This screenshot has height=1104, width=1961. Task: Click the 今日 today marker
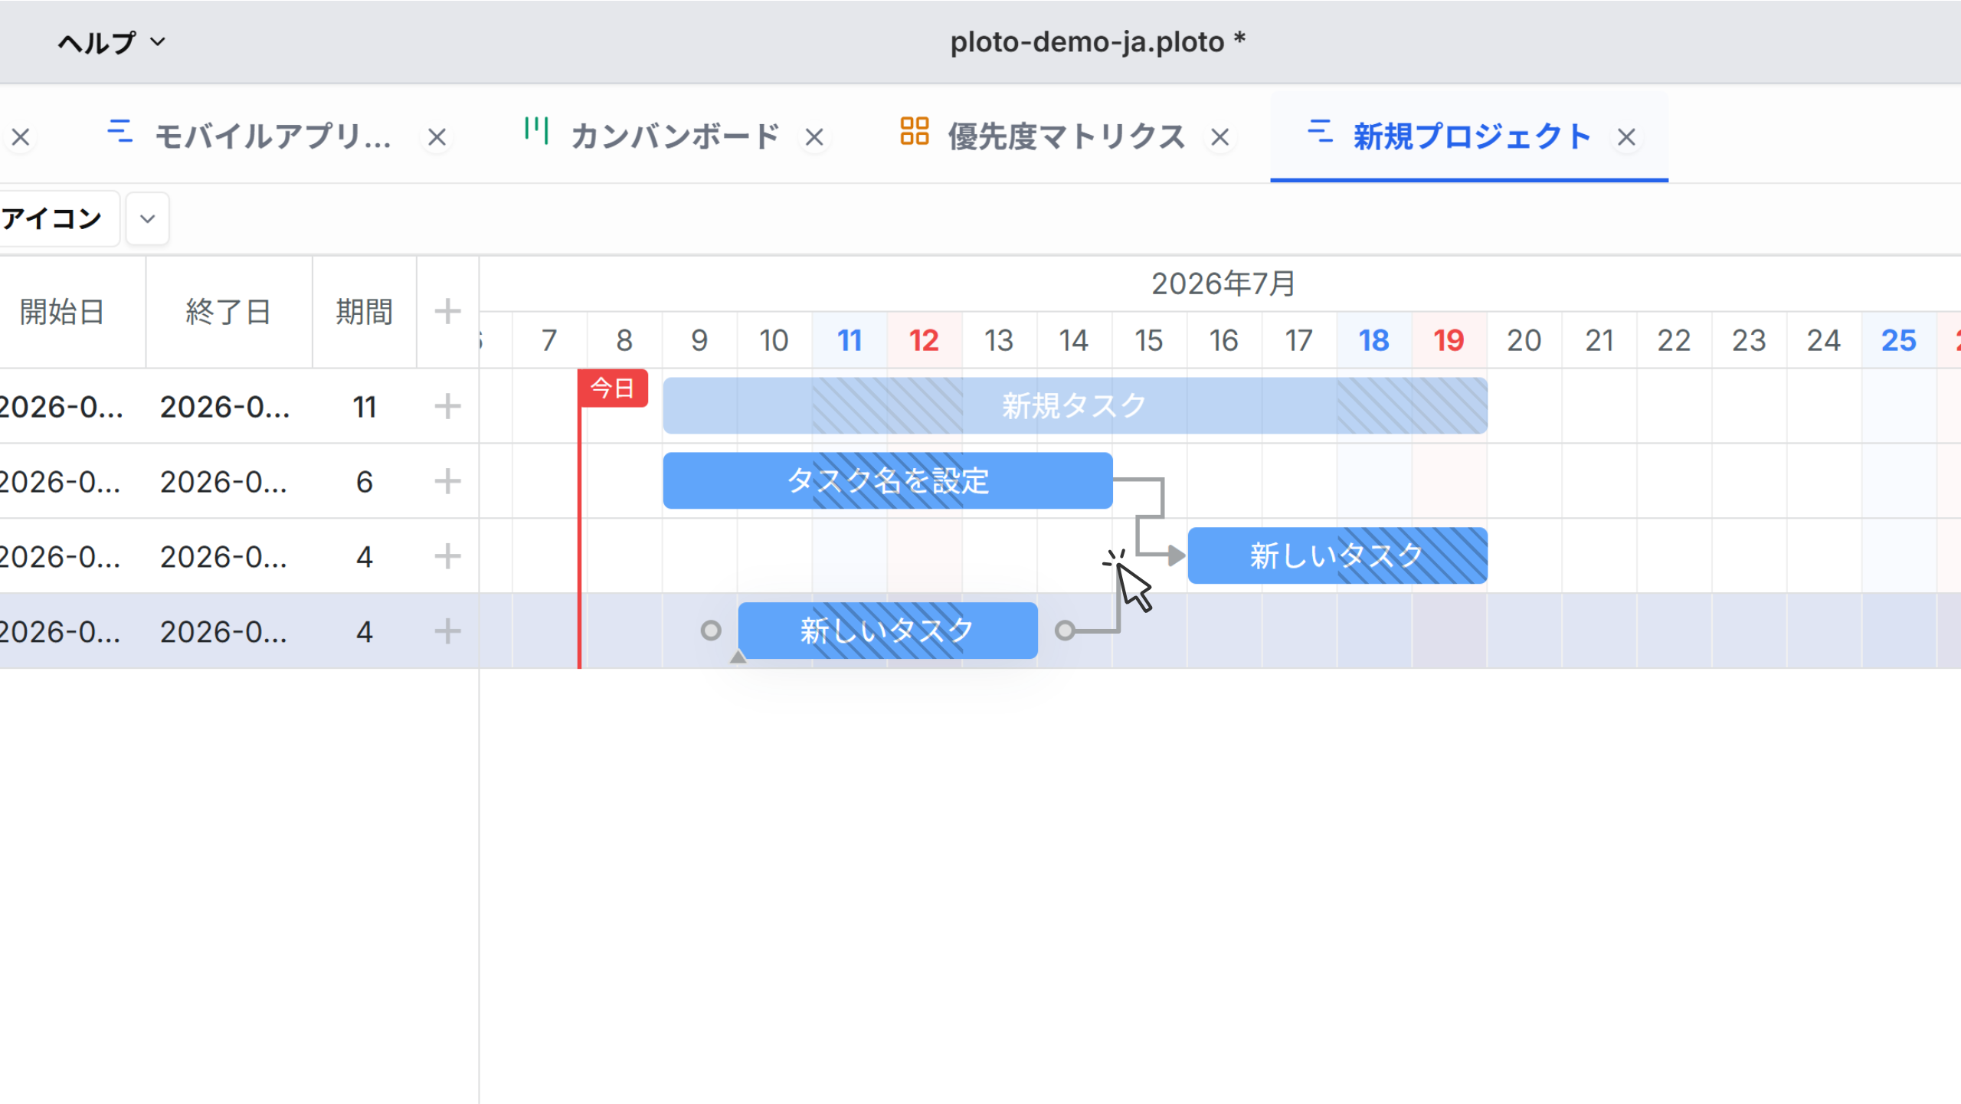[613, 388]
